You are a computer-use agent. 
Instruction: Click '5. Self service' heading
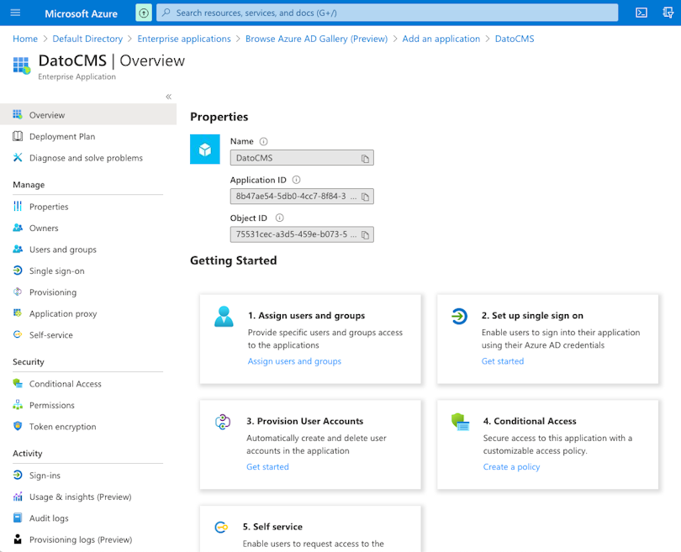272,527
